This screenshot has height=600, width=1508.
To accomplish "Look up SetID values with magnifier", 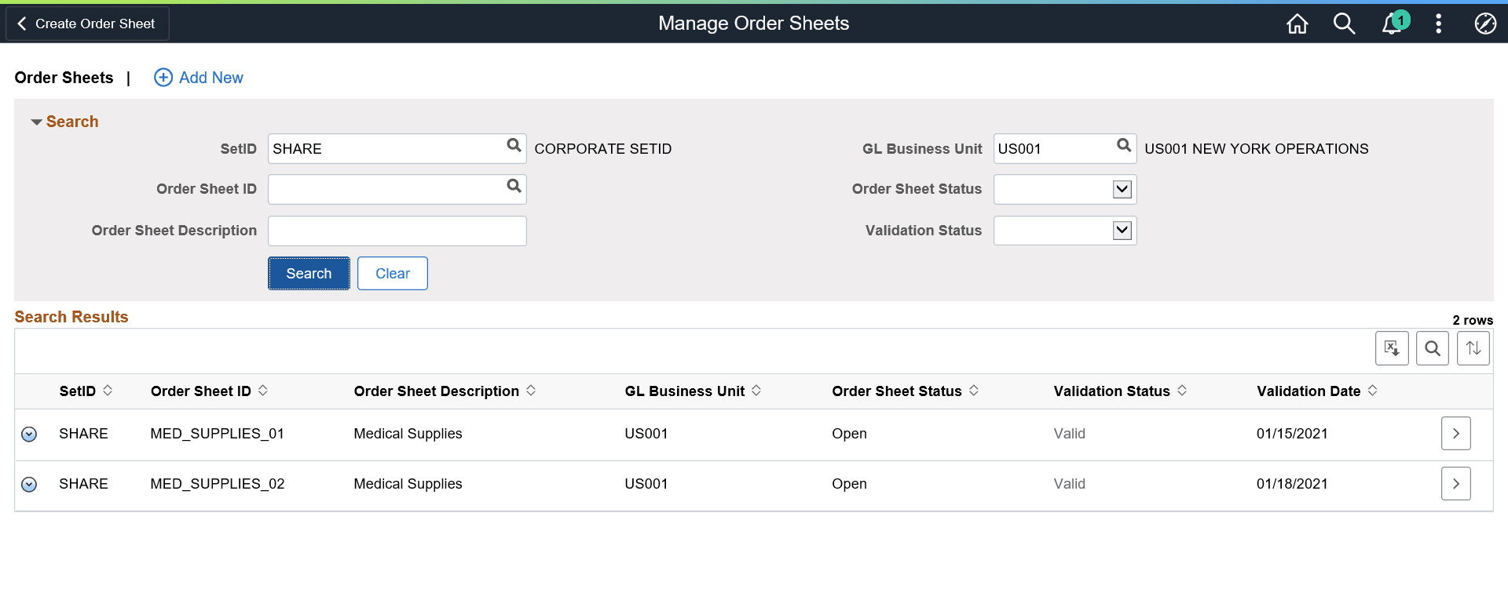I will [x=514, y=145].
